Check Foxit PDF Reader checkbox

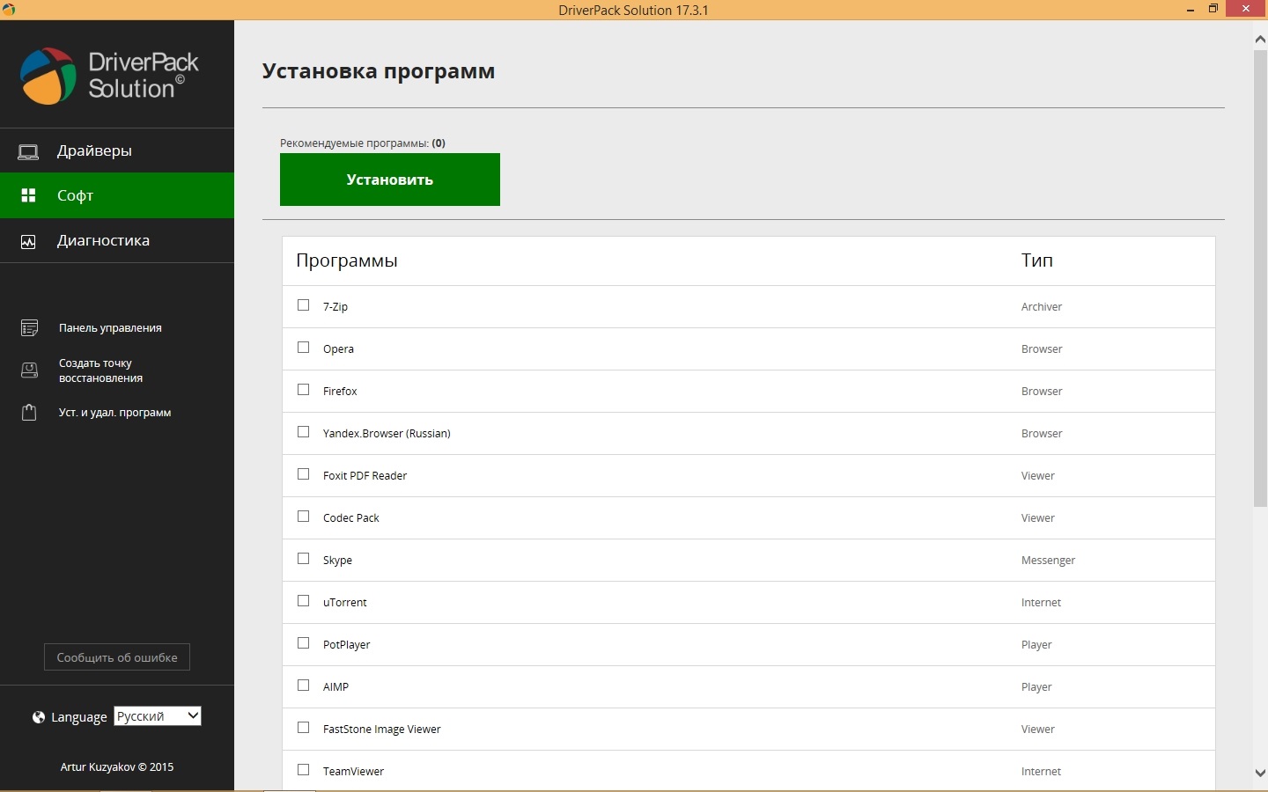[304, 474]
